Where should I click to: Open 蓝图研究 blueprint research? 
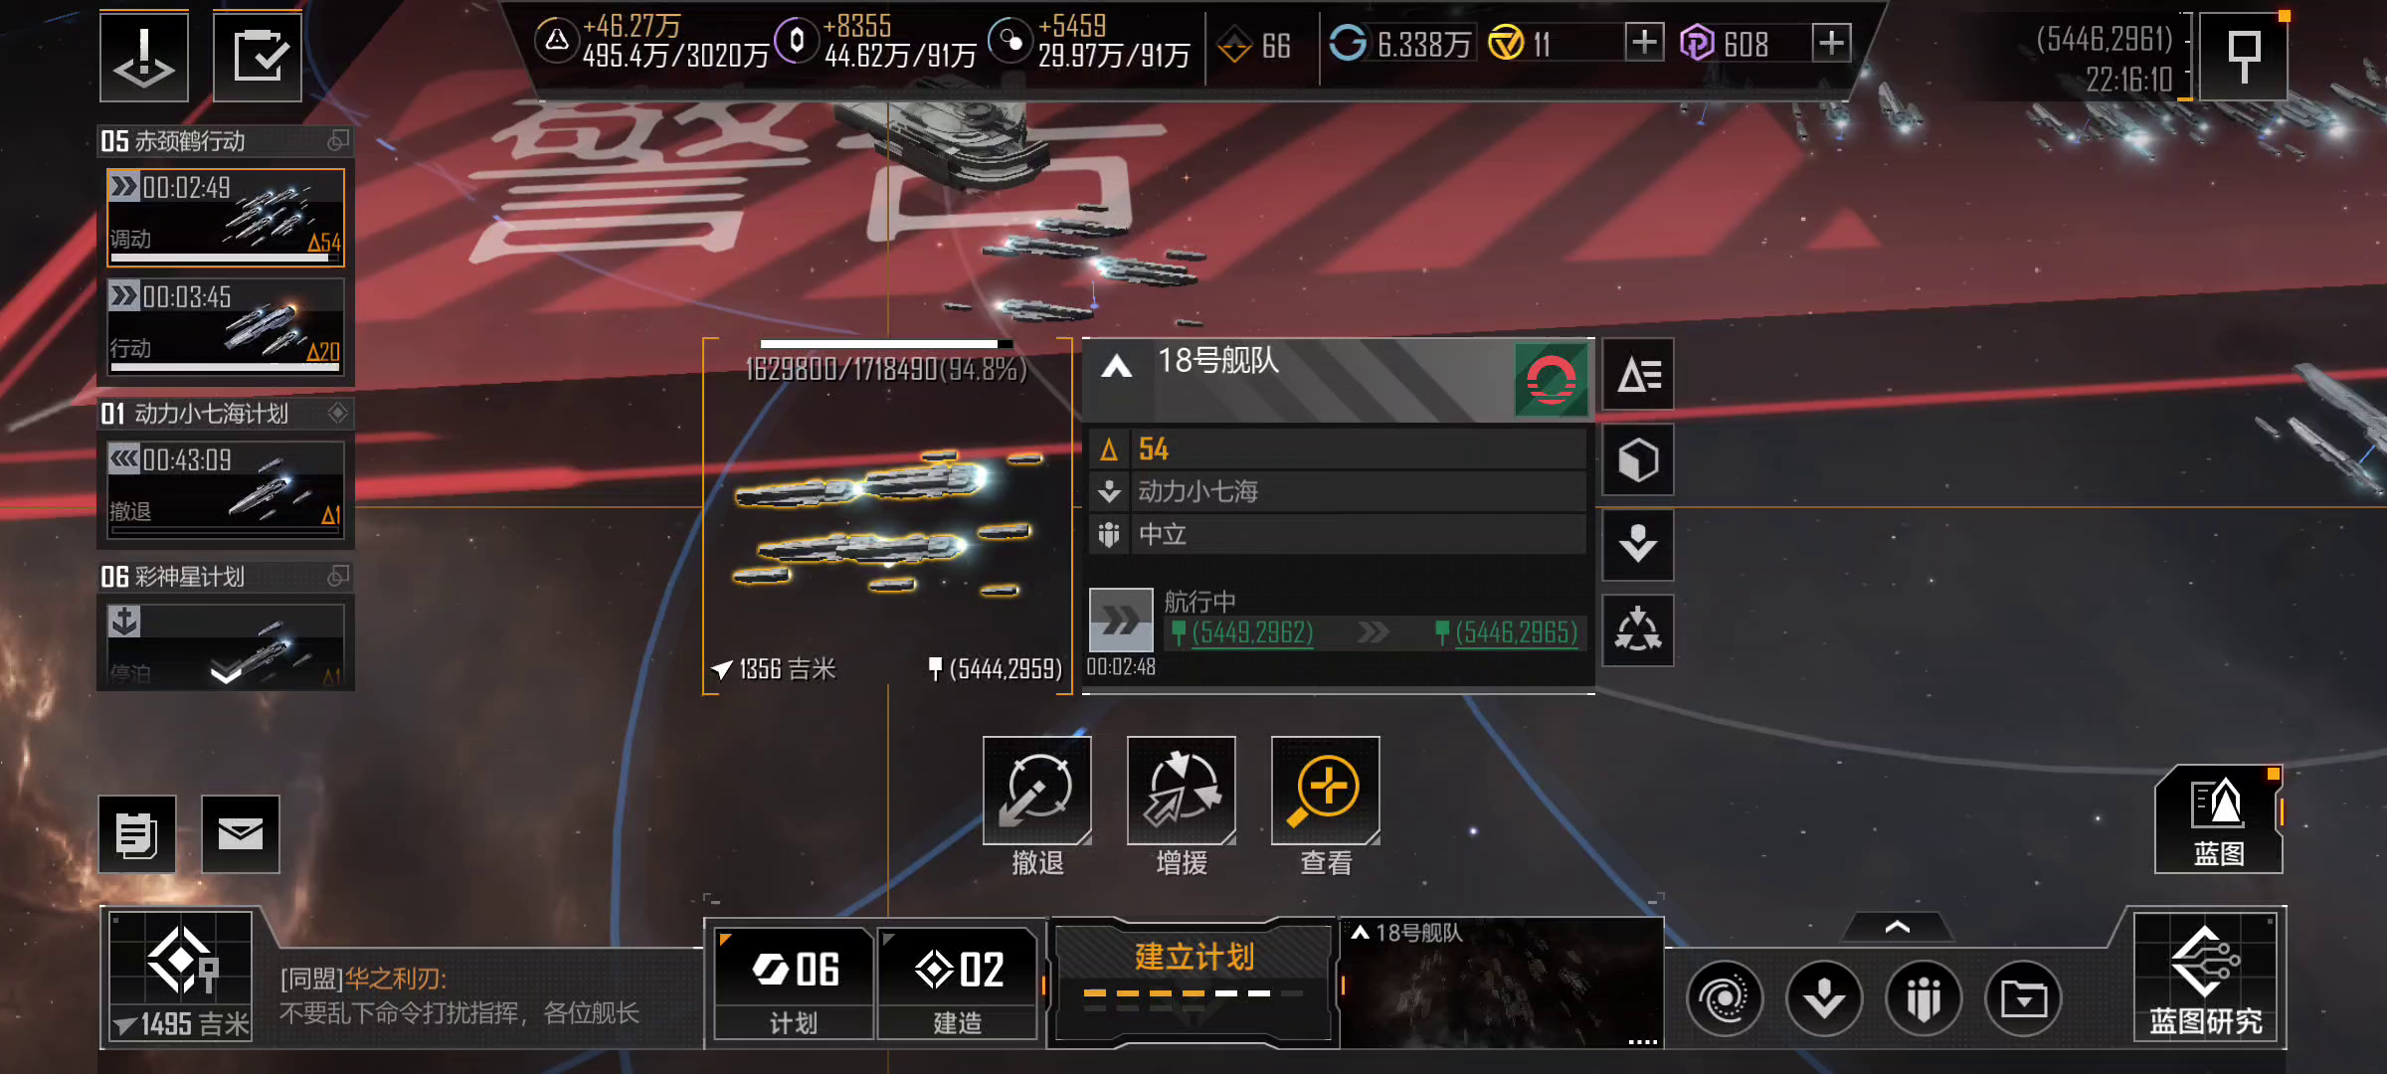(x=2205, y=978)
